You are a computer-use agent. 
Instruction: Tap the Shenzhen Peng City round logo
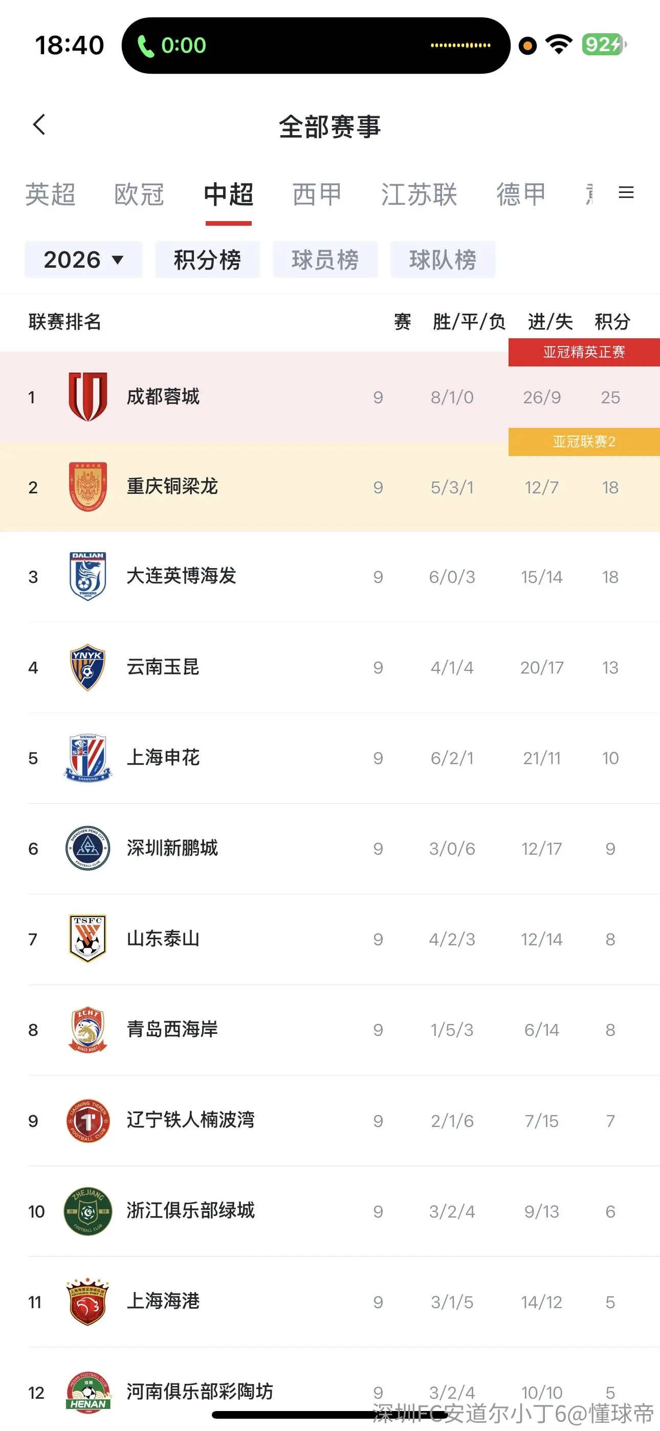[x=88, y=848]
